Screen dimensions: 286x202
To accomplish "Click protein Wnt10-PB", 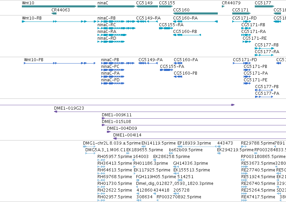I will pos(59,63).
